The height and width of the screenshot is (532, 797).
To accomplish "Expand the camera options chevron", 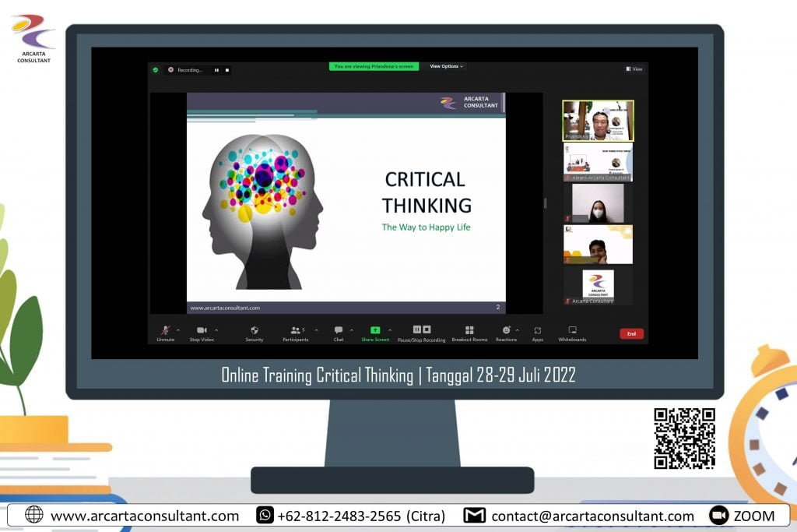I will (x=215, y=329).
